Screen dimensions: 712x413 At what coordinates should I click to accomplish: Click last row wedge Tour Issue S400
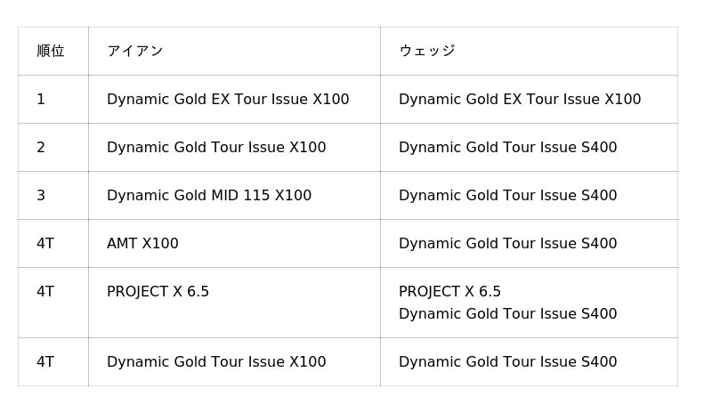point(508,361)
